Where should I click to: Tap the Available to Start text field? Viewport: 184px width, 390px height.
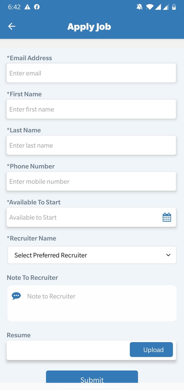(x=76, y=217)
